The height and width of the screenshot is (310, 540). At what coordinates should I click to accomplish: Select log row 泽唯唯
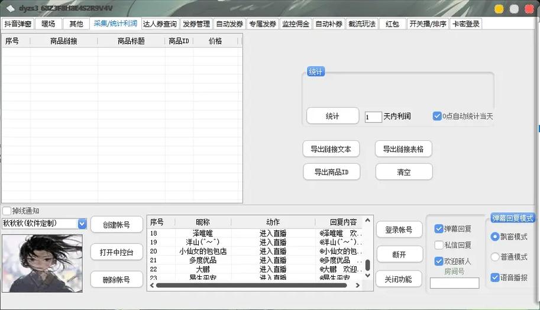[x=255, y=233]
